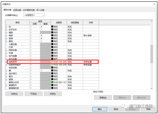Click the 不选(E) button

tap(33, 94)
